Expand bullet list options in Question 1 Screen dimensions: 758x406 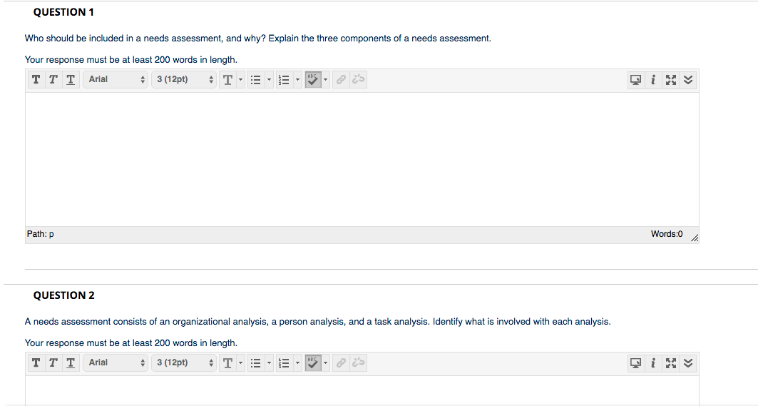270,79
